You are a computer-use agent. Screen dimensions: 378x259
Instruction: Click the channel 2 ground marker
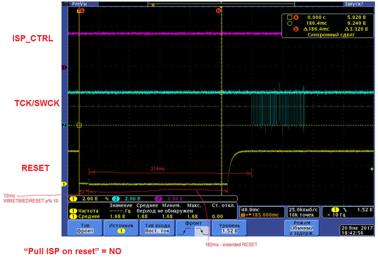[64, 125]
